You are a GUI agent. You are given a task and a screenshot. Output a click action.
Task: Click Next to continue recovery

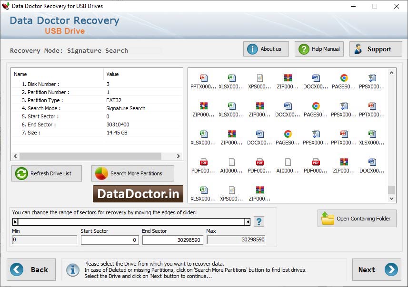tap(376, 269)
